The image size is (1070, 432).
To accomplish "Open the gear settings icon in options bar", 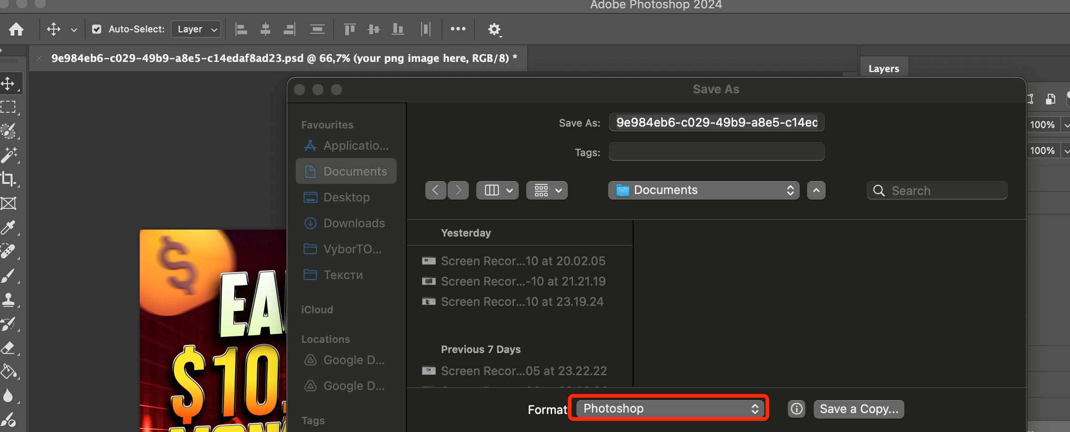I will pos(494,29).
